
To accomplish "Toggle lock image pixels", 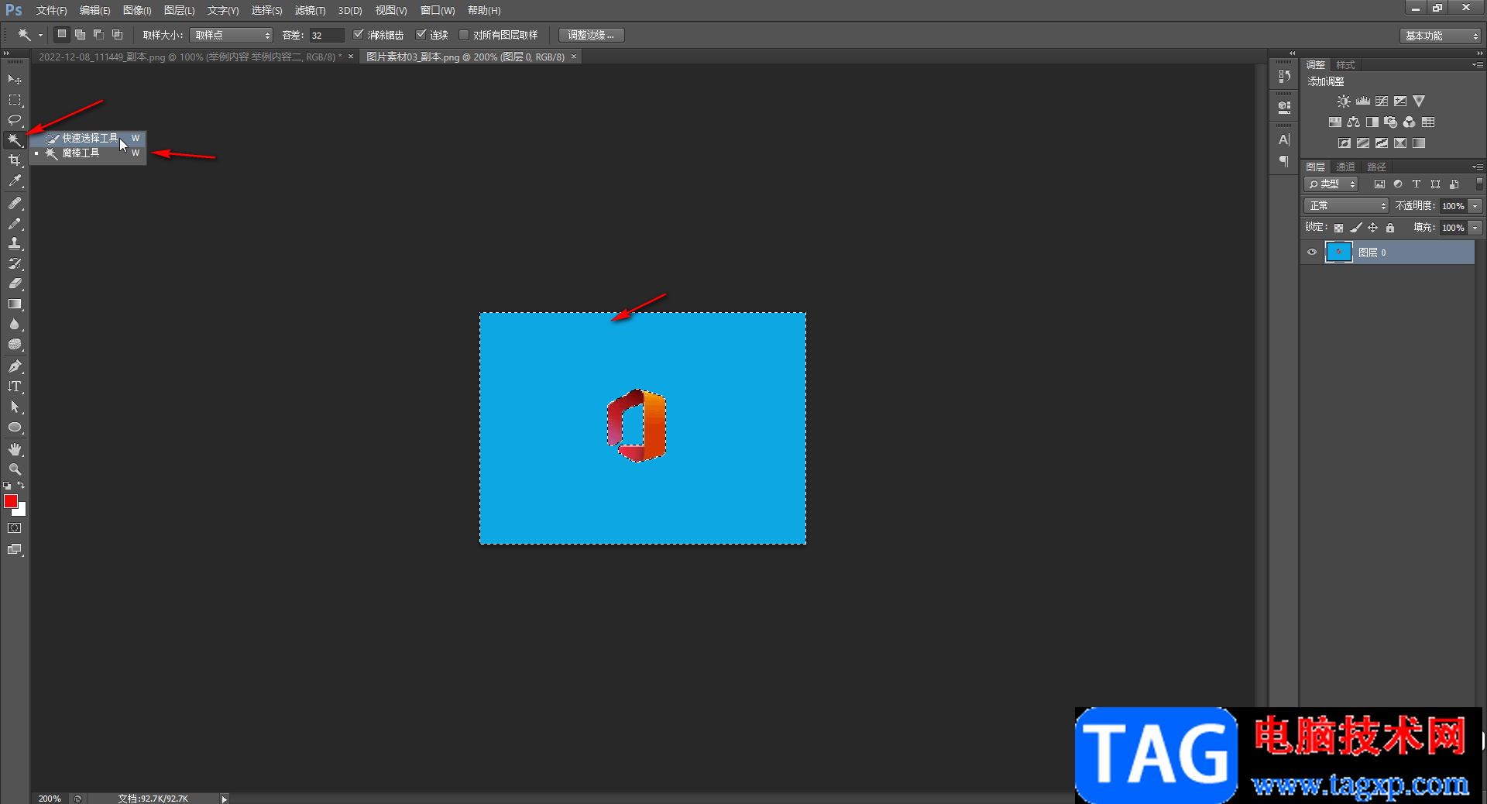I will click(1355, 228).
